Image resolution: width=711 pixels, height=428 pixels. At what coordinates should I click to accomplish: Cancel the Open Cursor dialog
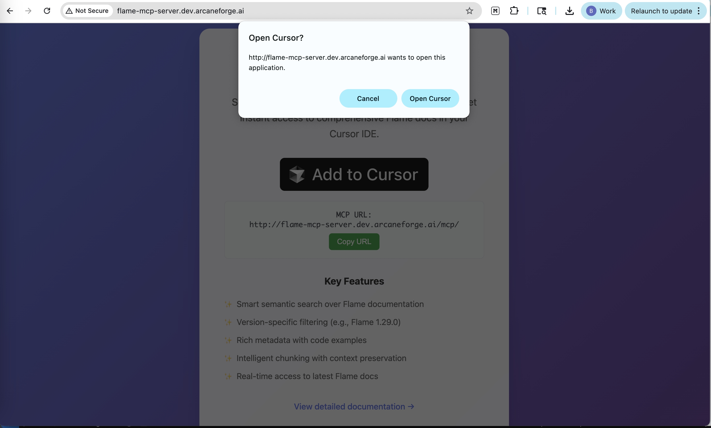point(368,98)
